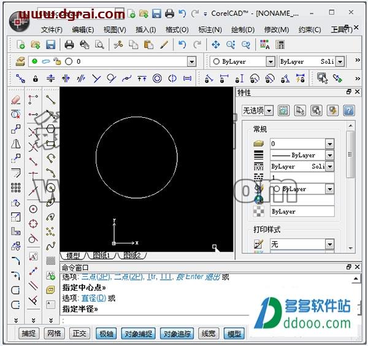Open the 无 print style dropdown

[330, 244]
